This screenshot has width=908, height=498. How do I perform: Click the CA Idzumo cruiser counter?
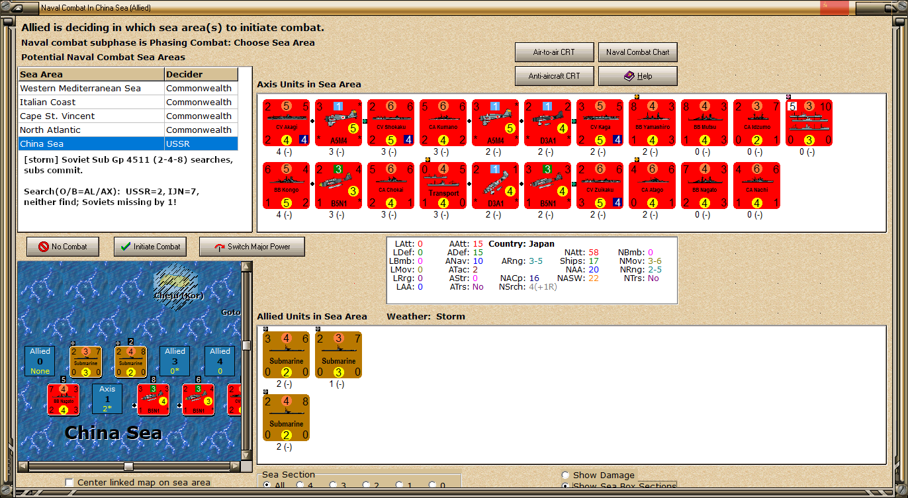[757, 123]
